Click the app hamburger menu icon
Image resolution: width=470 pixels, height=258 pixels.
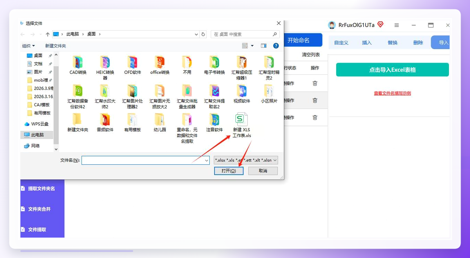pyautogui.click(x=397, y=25)
